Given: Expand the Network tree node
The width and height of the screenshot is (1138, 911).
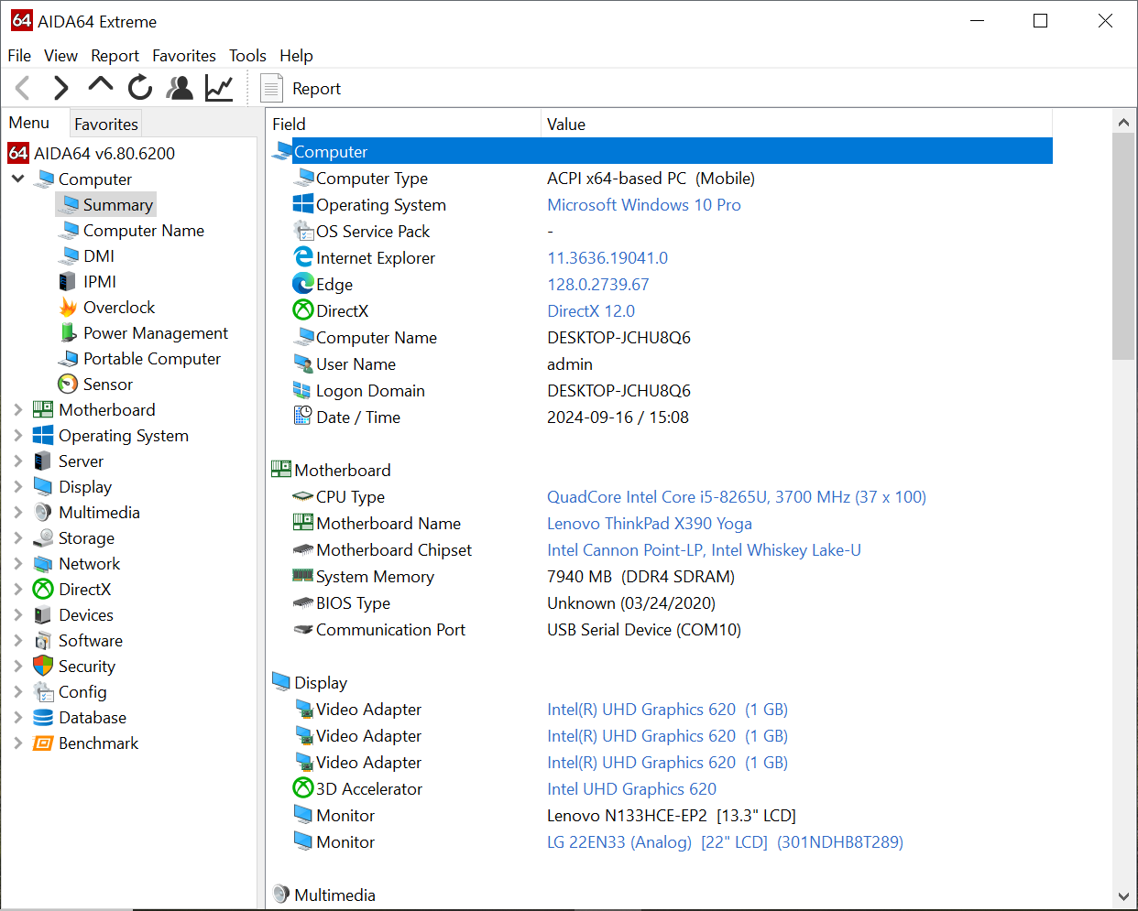Looking at the screenshot, I should click(17, 563).
